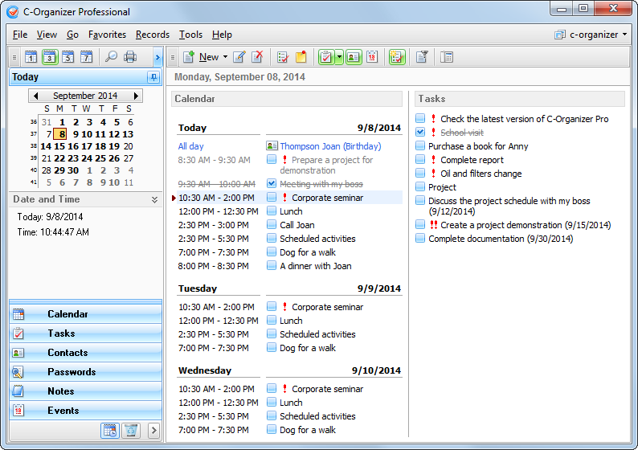Click the New record icon
The image size is (638, 450).
pyautogui.click(x=188, y=57)
